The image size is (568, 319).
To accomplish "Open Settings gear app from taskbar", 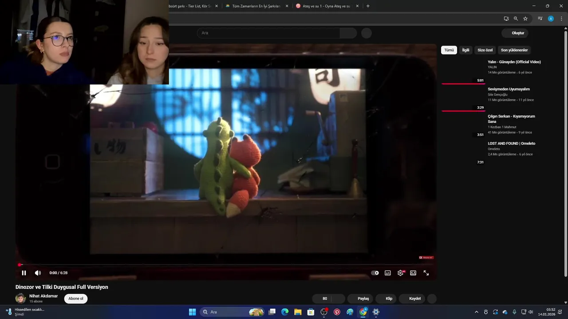I will (376, 312).
